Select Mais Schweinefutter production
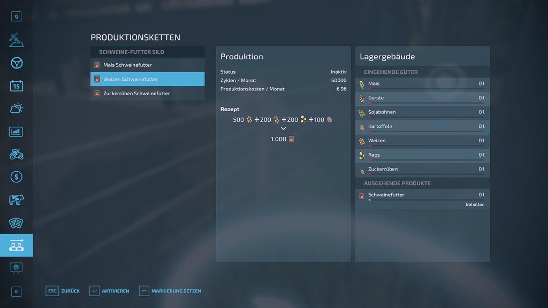This screenshot has height=308, width=548. (148, 65)
